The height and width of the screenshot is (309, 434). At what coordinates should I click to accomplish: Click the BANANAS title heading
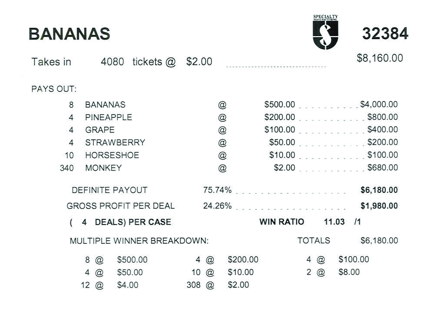point(69,34)
